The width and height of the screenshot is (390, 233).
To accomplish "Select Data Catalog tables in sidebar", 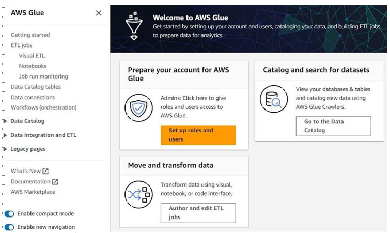I will coord(36,87).
